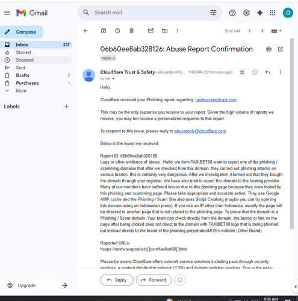The image size is (298, 301).
Task: Show side panel chevron
Action: [296, 287]
